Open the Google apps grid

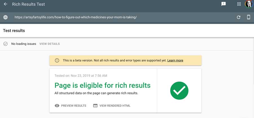click(239, 4)
